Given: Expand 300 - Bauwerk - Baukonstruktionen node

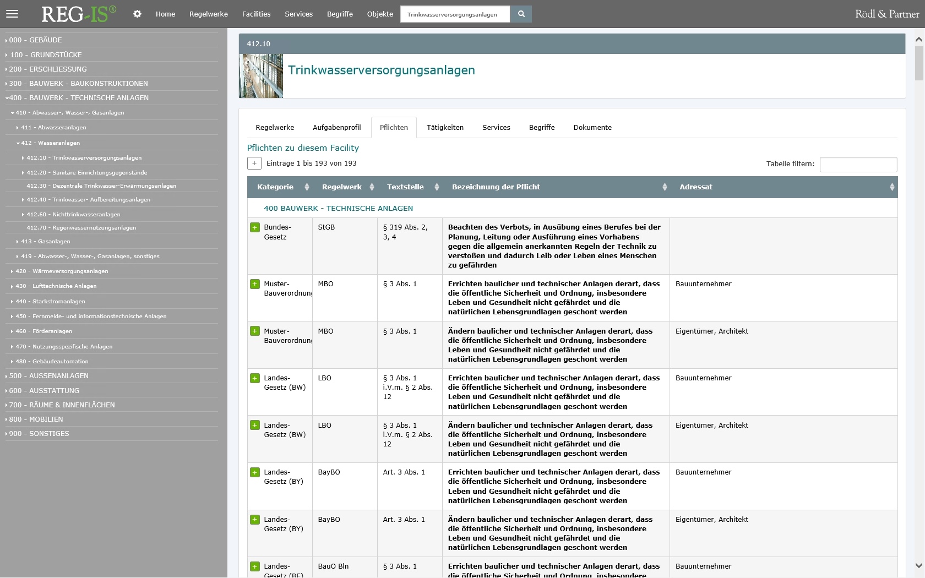Looking at the screenshot, I should [x=78, y=84].
